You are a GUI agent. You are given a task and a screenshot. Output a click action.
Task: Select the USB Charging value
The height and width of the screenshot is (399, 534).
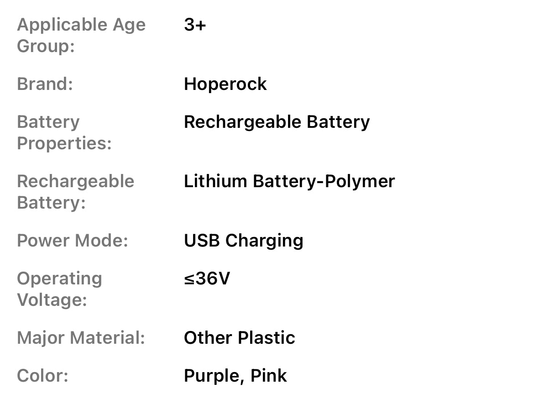pyautogui.click(x=243, y=241)
